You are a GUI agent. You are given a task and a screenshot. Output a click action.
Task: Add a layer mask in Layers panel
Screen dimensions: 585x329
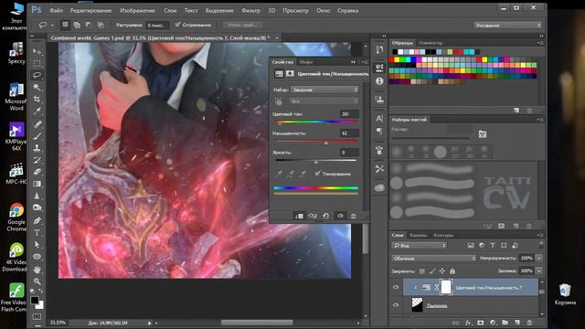pos(481,323)
